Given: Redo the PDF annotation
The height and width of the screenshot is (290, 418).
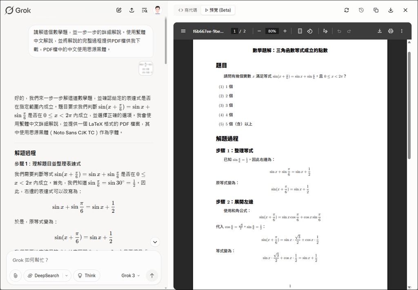Looking at the screenshot, I should pyautogui.click(x=349, y=31).
